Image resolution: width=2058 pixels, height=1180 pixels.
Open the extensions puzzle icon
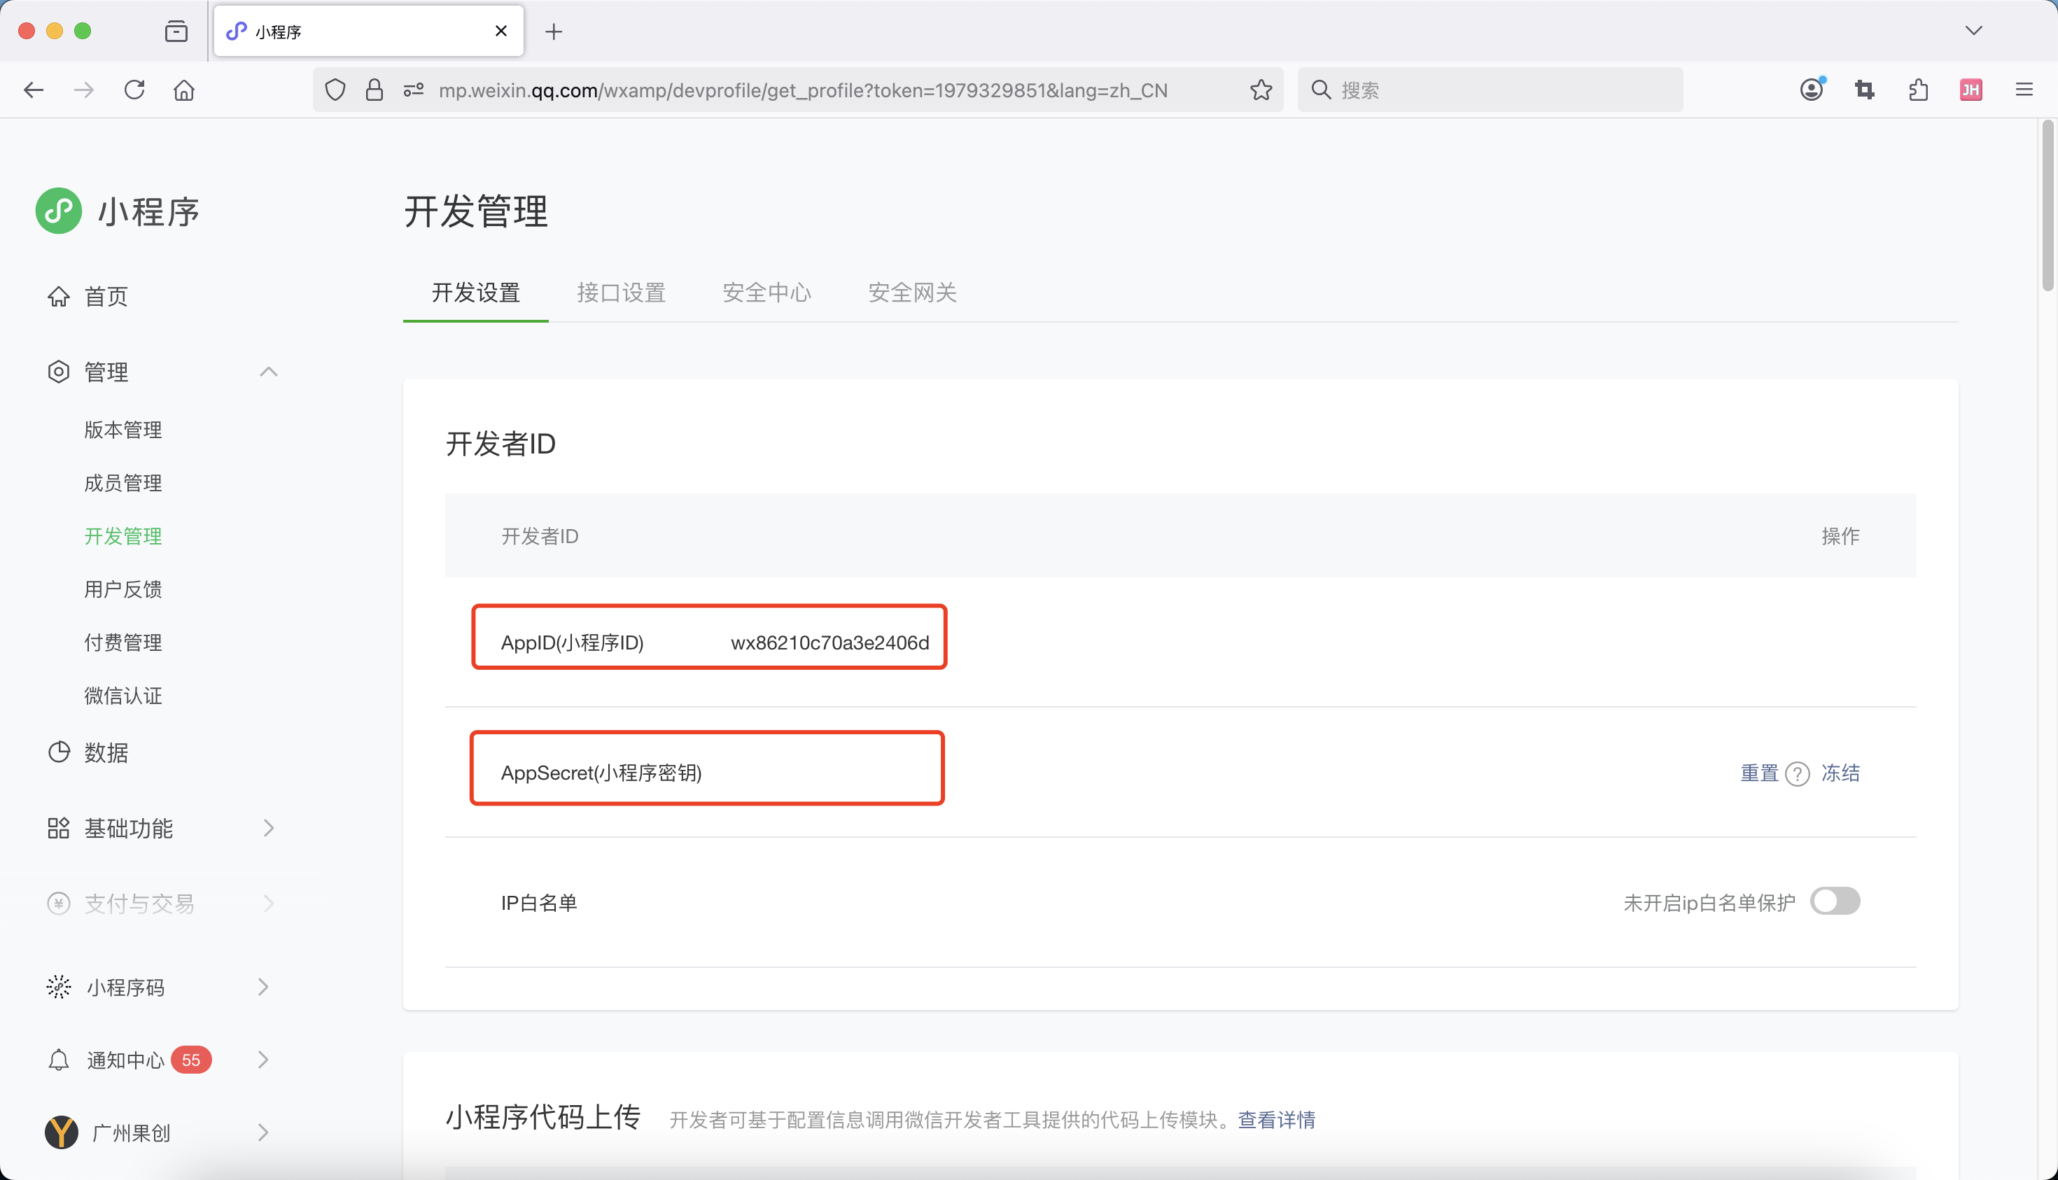point(1918,90)
